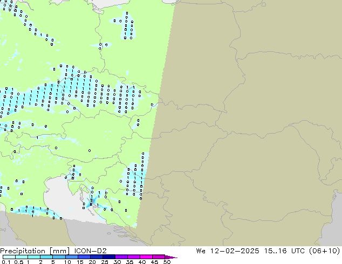Click the legend swatch between 15 and 20

coord(84,257)
